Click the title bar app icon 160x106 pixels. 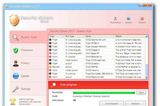(x=6, y=6)
